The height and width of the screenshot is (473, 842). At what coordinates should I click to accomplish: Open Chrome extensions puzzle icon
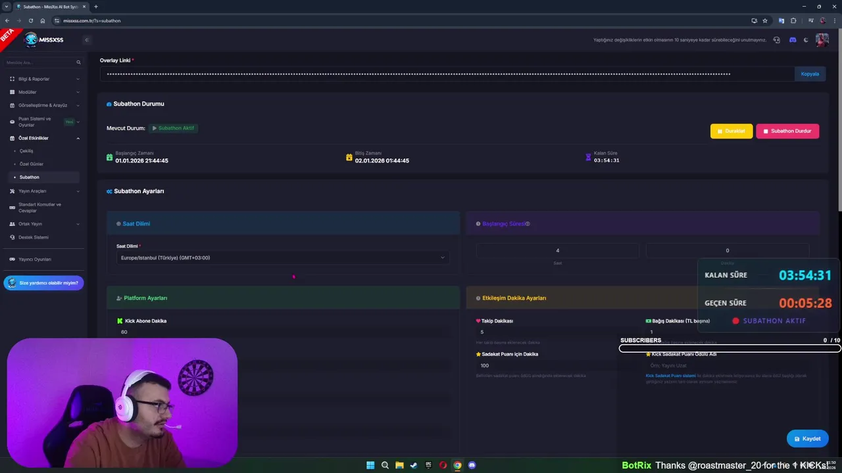pos(793,20)
